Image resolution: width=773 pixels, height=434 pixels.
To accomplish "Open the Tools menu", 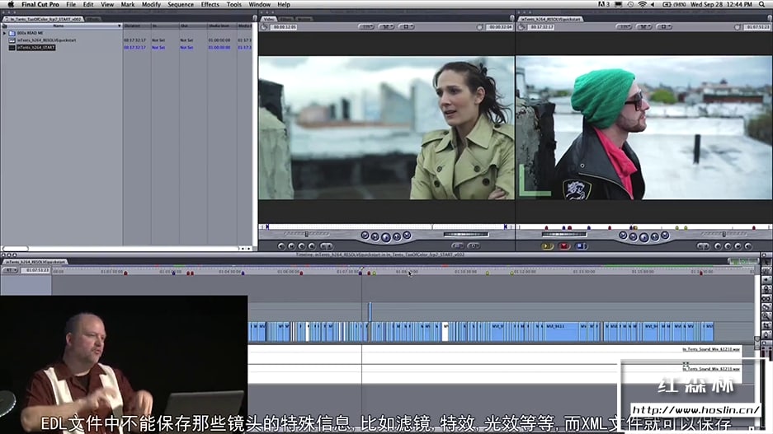I will click(233, 4).
